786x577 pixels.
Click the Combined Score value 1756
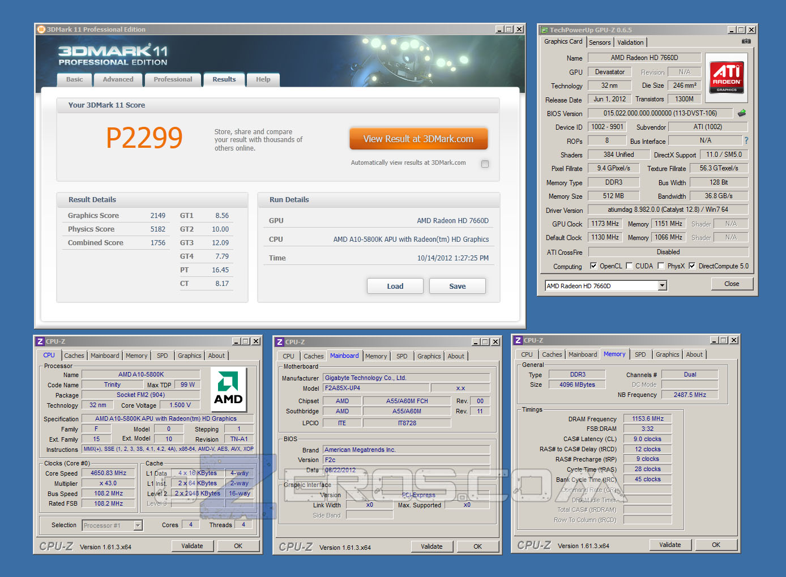tap(158, 243)
